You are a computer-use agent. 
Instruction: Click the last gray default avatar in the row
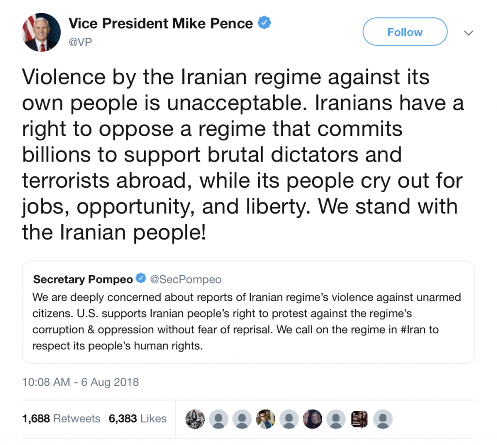(x=383, y=418)
